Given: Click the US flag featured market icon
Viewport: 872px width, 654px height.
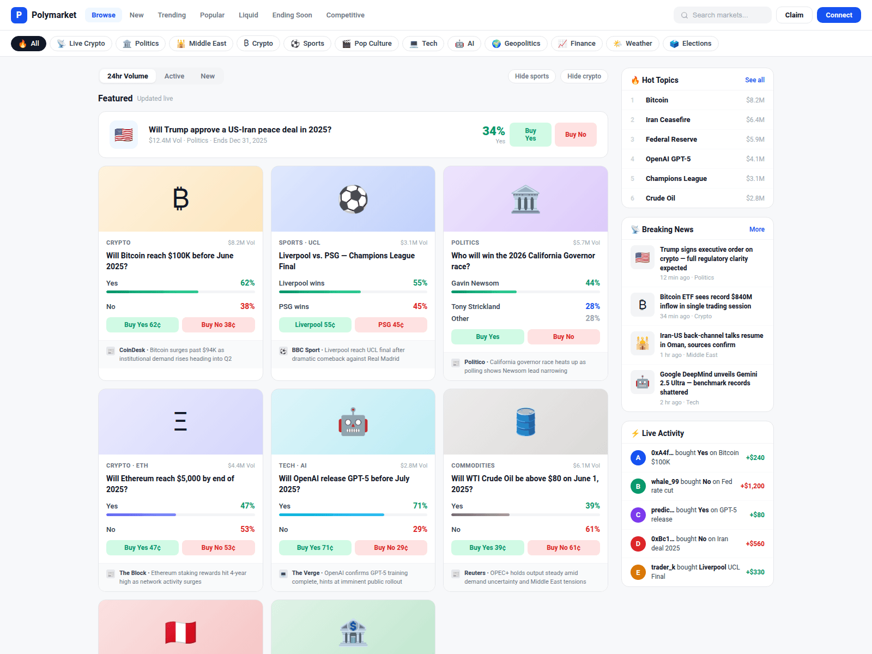Looking at the screenshot, I should [124, 135].
